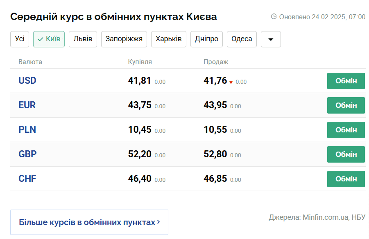Select the Запоріжжя city filter
Viewport: 369px width, 239px height.
tap(124, 39)
